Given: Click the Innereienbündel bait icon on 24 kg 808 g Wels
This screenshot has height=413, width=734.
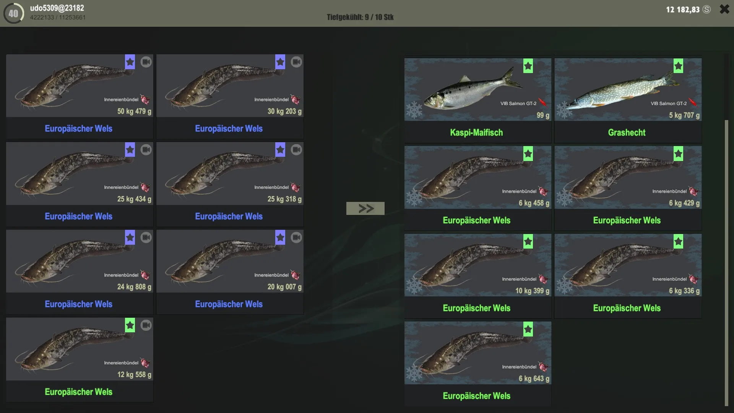Looking at the screenshot, I should tap(145, 275).
